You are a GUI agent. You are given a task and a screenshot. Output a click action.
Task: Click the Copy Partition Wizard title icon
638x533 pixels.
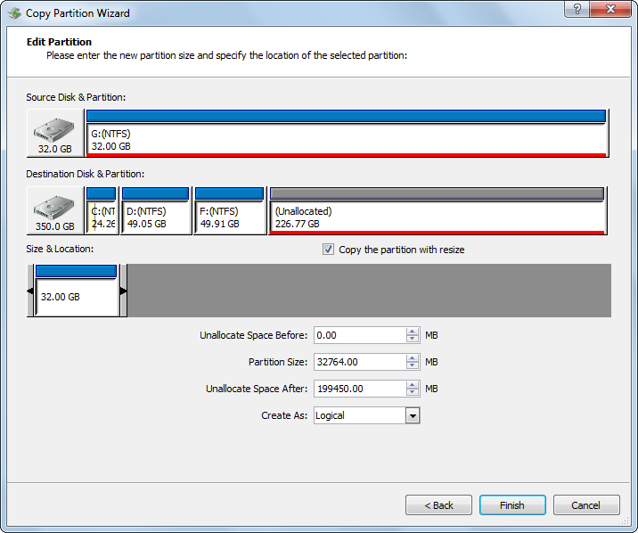click(x=14, y=13)
